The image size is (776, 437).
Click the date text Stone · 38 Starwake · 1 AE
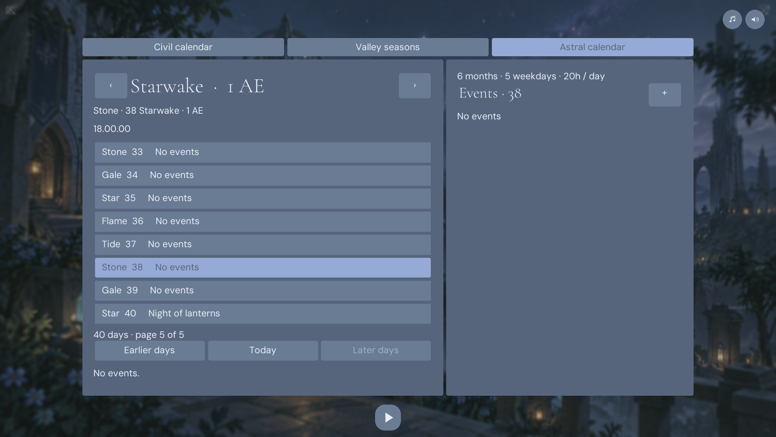(148, 110)
